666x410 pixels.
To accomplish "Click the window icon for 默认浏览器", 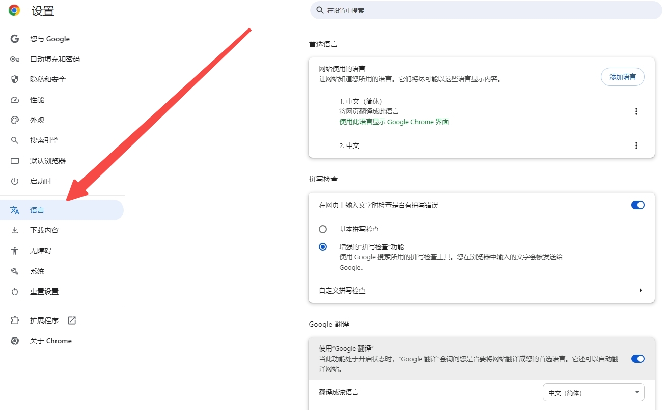I will click(x=15, y=161).
